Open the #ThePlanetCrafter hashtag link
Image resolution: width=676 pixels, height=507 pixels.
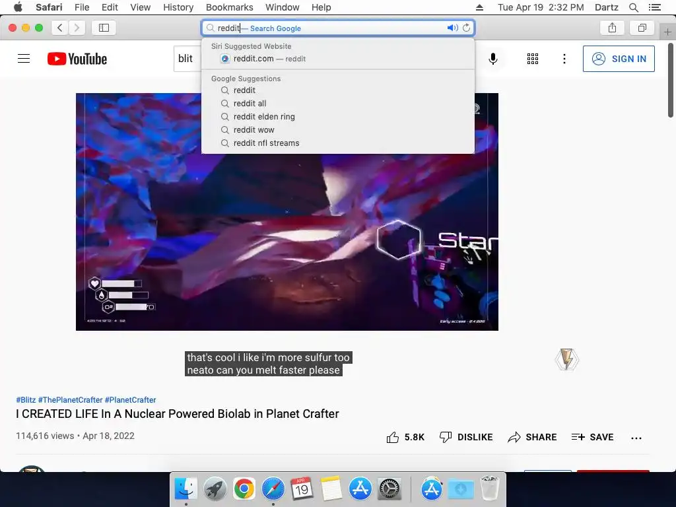[x=70, y=399]
